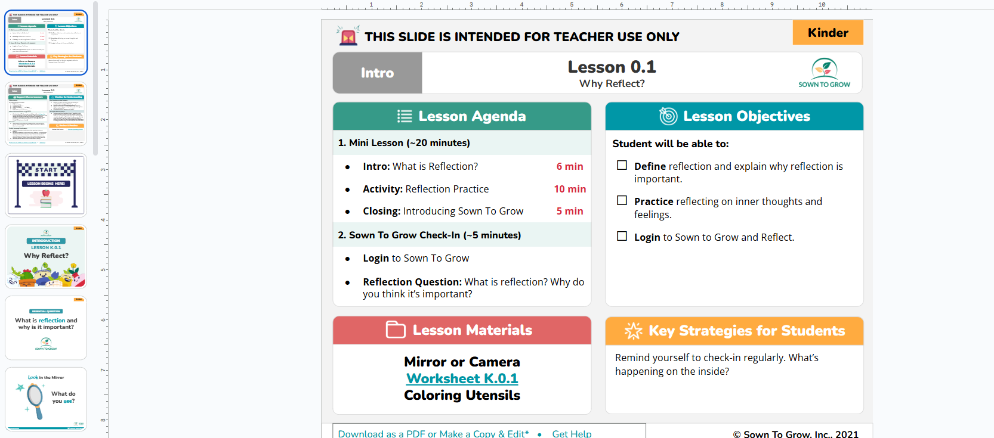Select the Lesson Objectives target icon
Screen dimensions: 994x438
668,116
